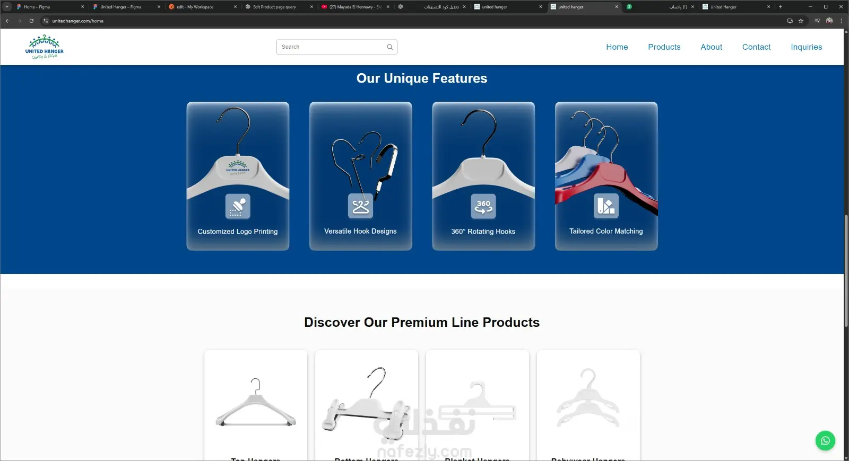849x461 pixels.
Task: Click the page vertical scrollbar thumb
Action: (846, 271)
